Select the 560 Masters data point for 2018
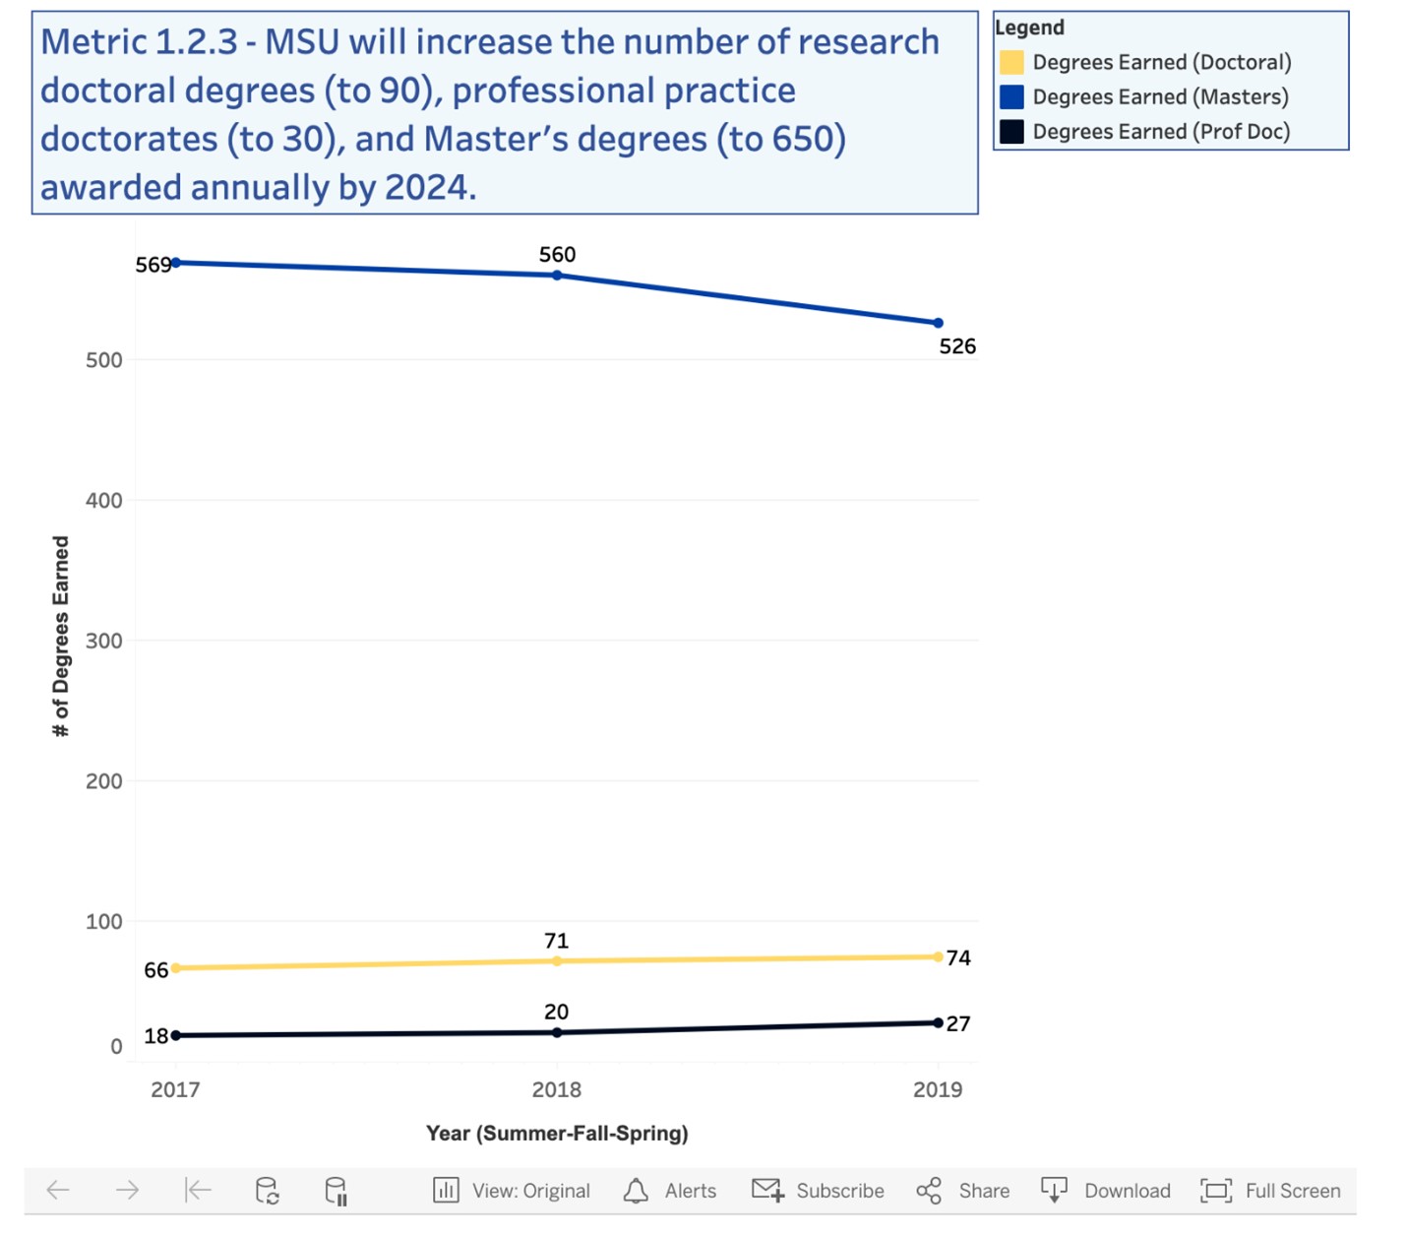 tap(557, 276)
